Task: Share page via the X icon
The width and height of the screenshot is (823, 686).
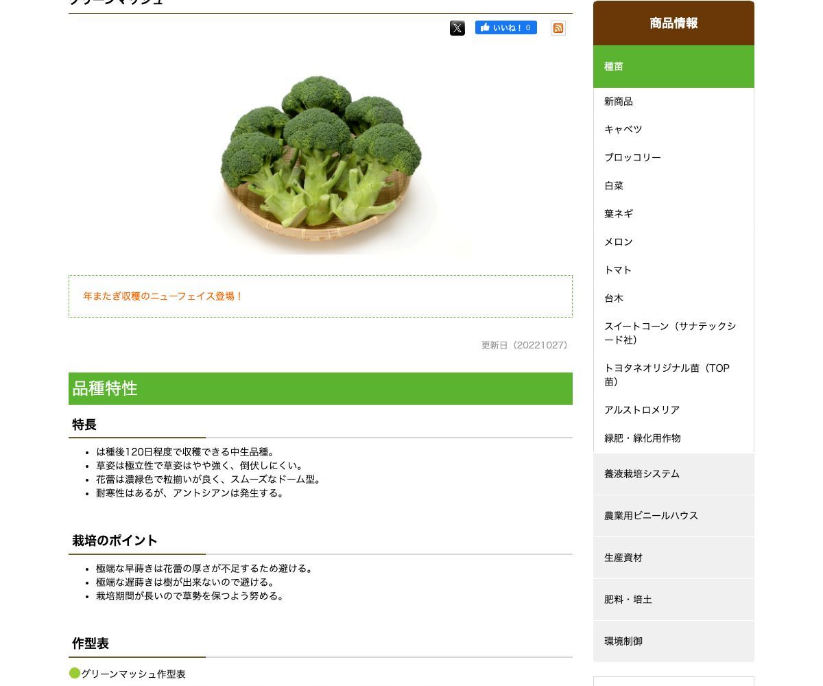Action: click(x=457, y=28)
